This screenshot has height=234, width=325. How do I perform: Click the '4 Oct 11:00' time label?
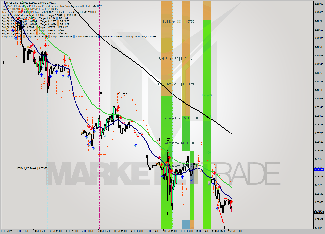tap(72, 231)
